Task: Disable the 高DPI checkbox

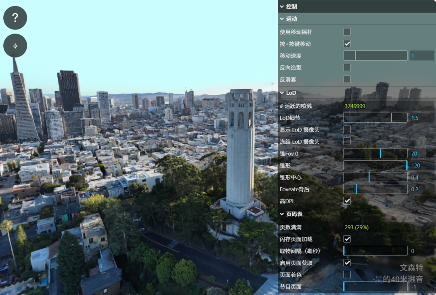Action: pos(347,201)
